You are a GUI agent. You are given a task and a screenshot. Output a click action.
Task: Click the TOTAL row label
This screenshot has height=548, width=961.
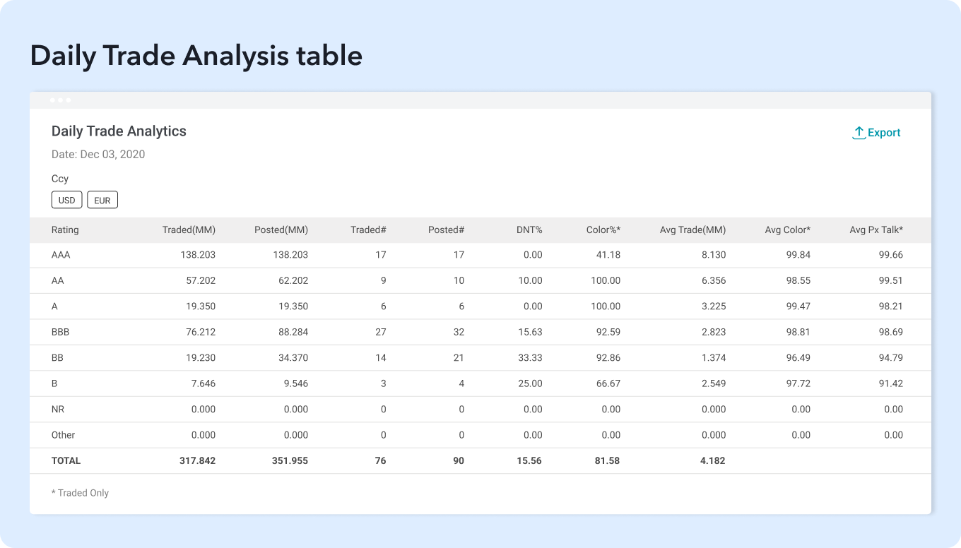click(66, 460)
